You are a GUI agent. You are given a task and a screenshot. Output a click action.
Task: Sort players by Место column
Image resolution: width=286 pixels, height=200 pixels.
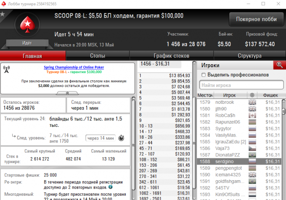tap(206, 95)
